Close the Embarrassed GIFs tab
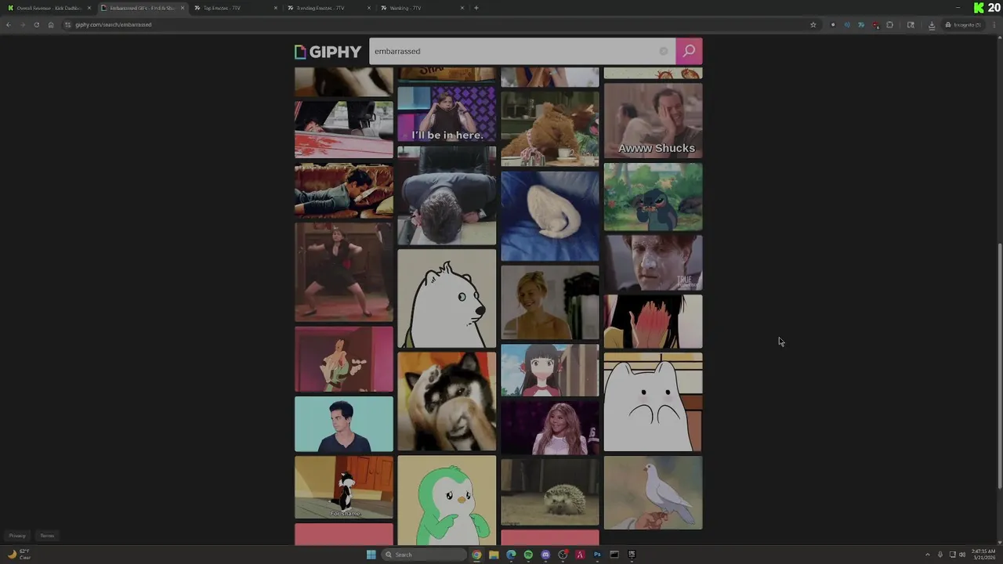1003x564 pixels. click(183, 8)
